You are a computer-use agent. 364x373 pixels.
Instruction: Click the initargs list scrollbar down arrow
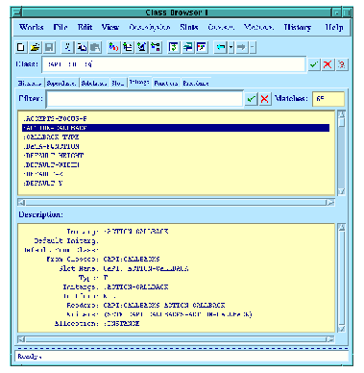point(342,191)
